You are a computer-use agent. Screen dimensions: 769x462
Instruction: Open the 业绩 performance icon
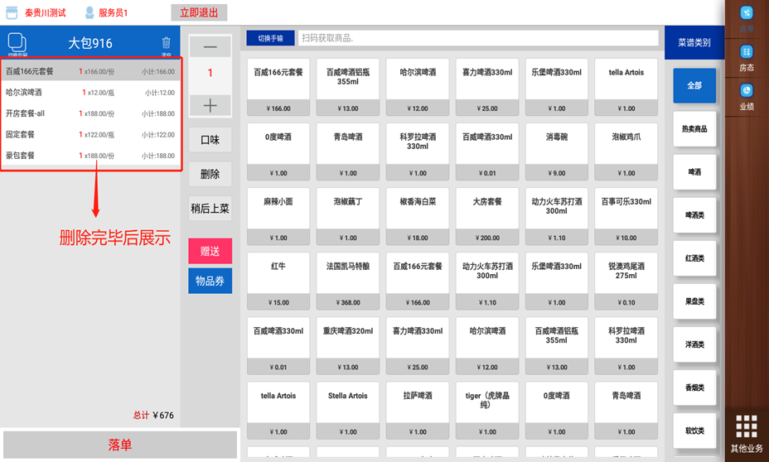point(747,90)
